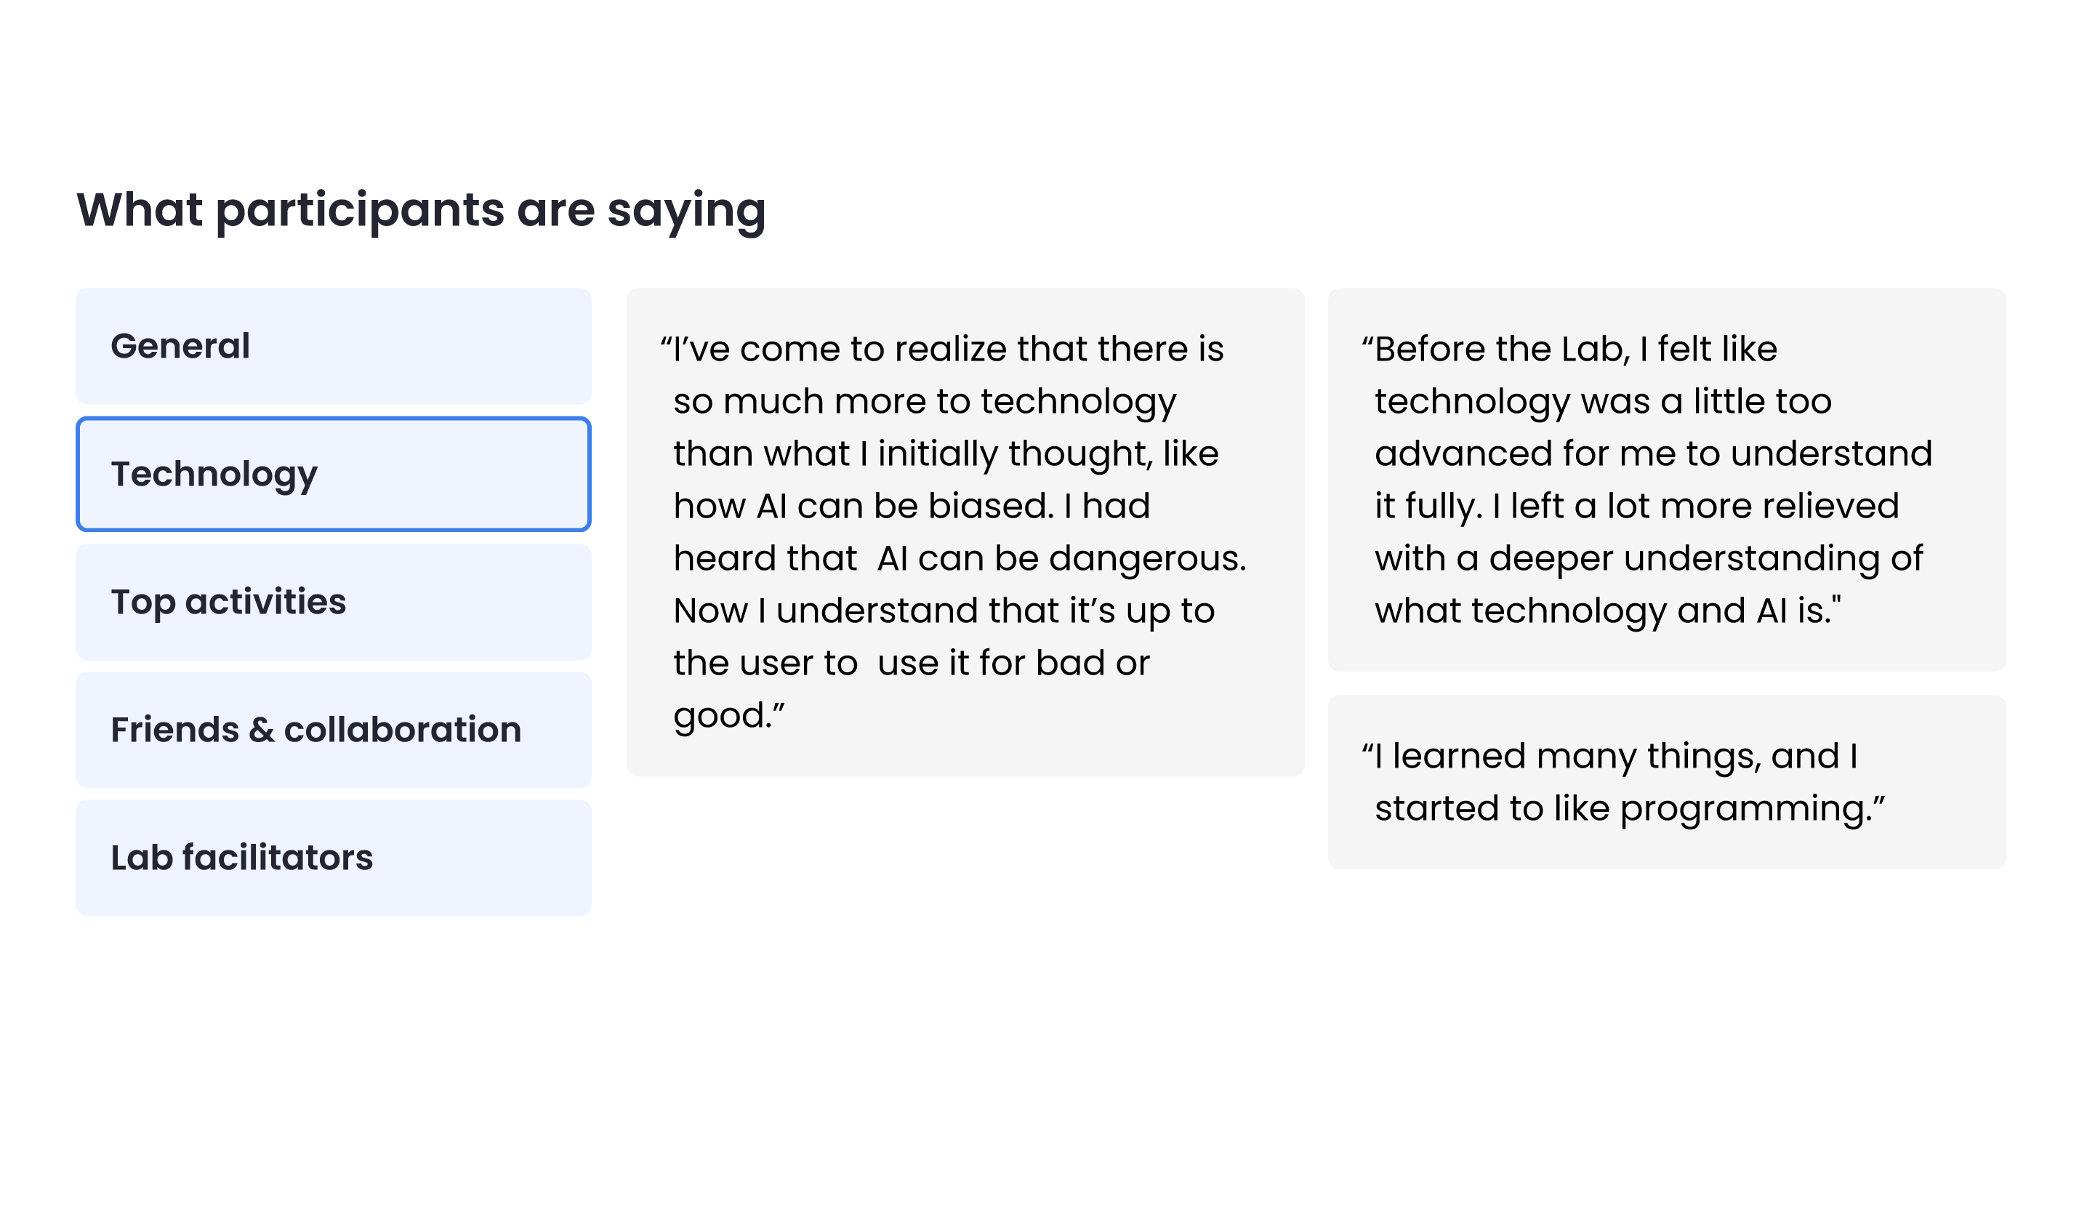
Task: Choose 'Lab facilitators' from the category list
Action: pos(334,858)
